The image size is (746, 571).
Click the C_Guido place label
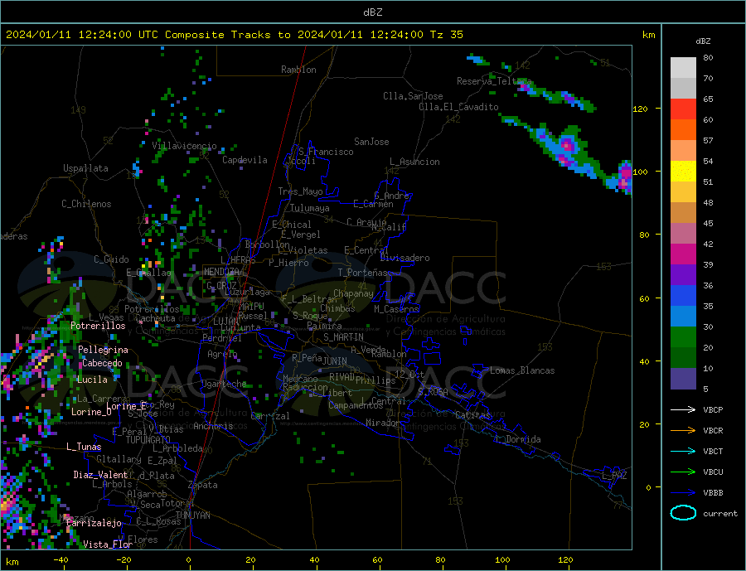(x=111, y=259)
